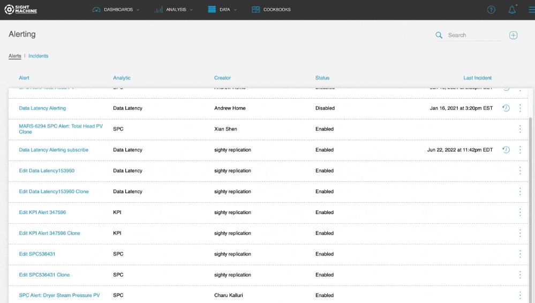Open more options for SPC Alert: Dryer Steam Pressure PV
Screen dimensions: 535x303
pos(520,295)
